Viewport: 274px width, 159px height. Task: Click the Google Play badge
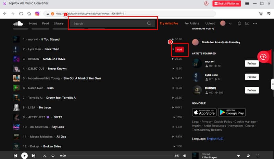point(232,112)
